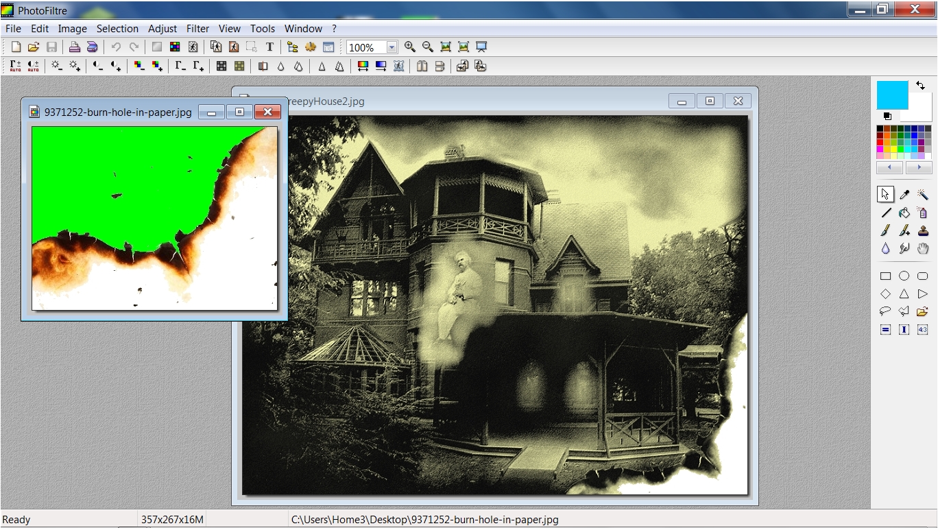Select the Pipette eyedropper tool

[904, 195]
